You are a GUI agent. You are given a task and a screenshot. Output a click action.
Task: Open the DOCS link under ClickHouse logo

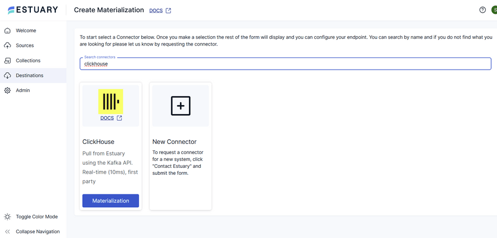click(107, 118)
